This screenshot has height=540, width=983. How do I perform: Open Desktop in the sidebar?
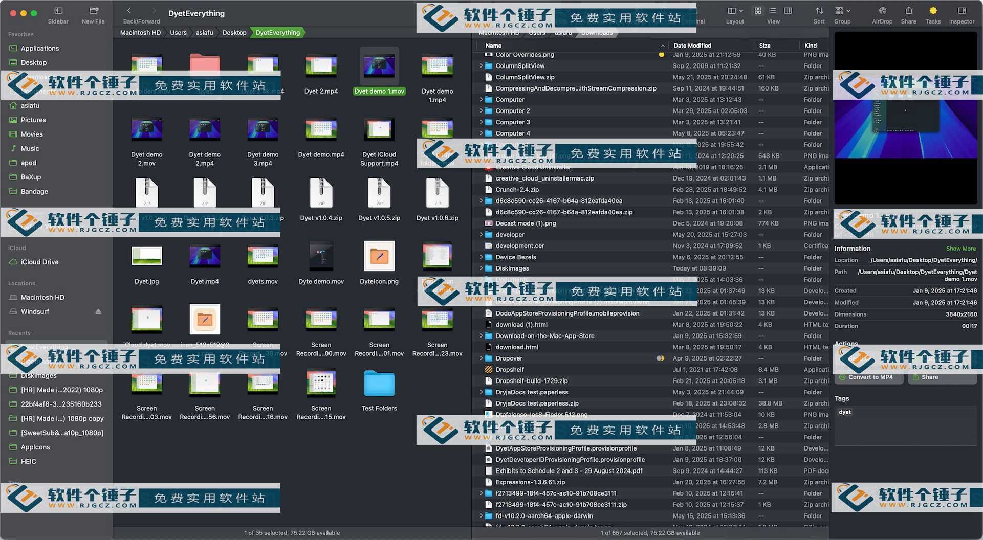[x=34, y=62]
